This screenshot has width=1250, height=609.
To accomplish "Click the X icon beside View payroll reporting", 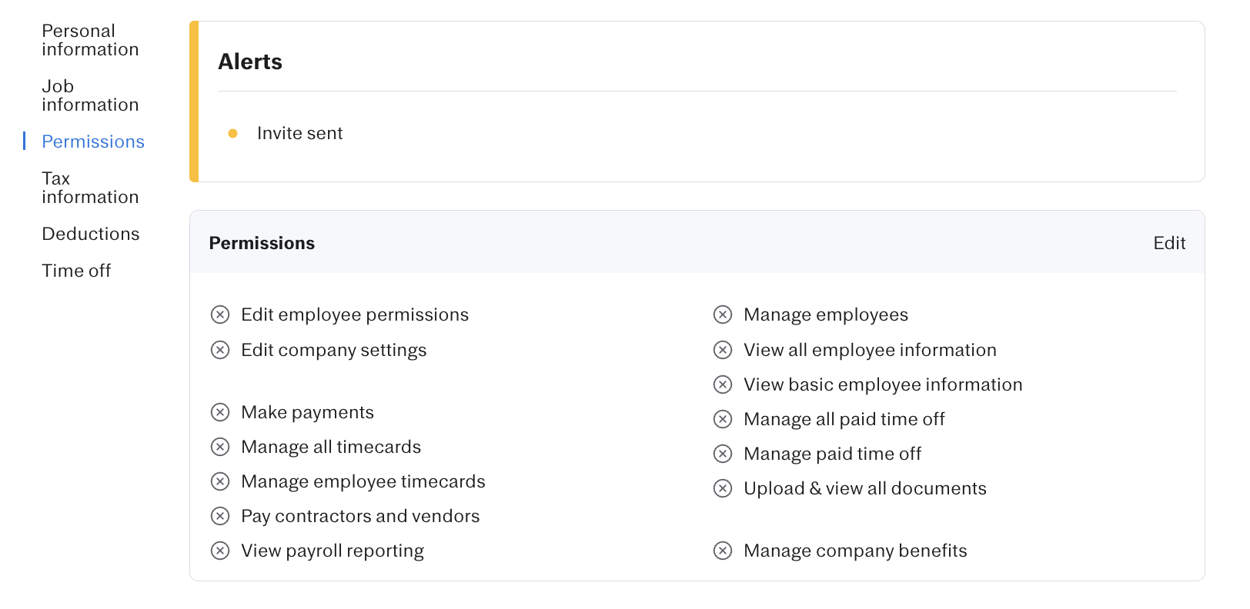I will coord(220,551).
